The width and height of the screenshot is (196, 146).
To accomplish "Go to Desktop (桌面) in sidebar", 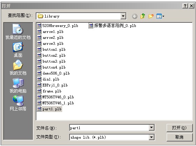I will [x=18, y=50].
